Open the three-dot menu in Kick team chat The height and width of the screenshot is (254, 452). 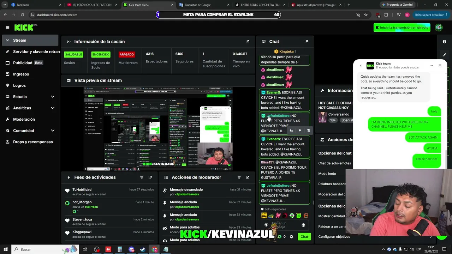pyautogui.click(x=431, y=66)
